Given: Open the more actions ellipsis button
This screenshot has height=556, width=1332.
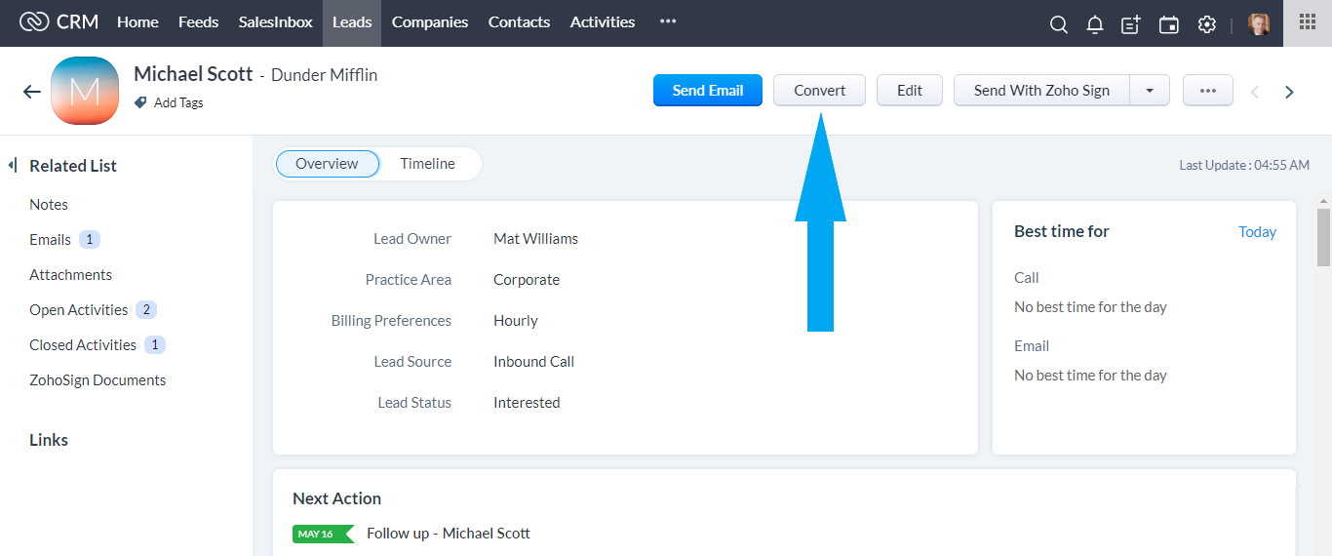Looking at the screenshot, I should [1208, 90].
